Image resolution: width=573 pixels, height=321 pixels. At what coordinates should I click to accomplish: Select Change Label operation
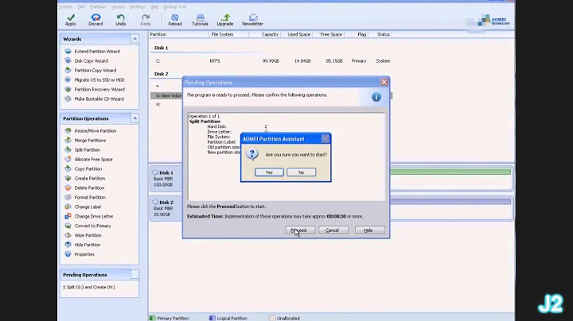83,207
